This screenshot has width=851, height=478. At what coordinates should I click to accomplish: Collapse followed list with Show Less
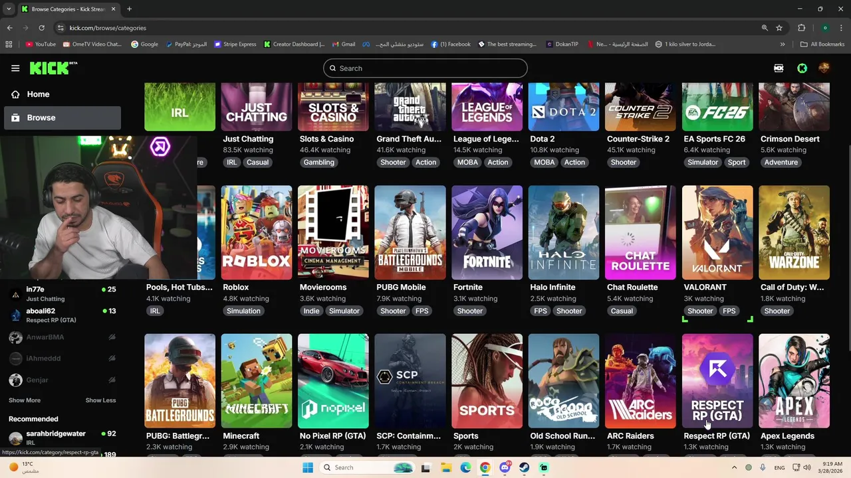[x=100, y=400]
